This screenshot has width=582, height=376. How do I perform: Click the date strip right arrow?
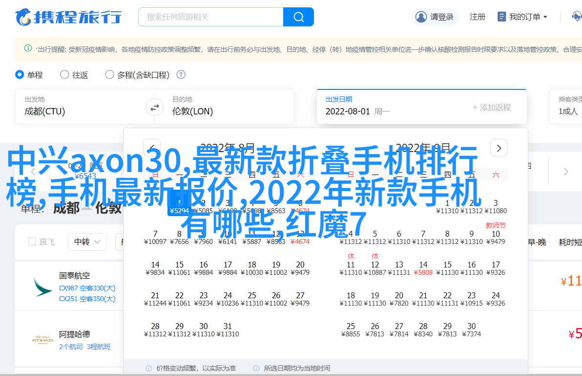[566, 172]
